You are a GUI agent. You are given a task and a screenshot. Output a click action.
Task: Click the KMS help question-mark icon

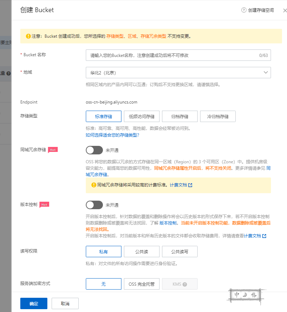(x=185, y=284)
